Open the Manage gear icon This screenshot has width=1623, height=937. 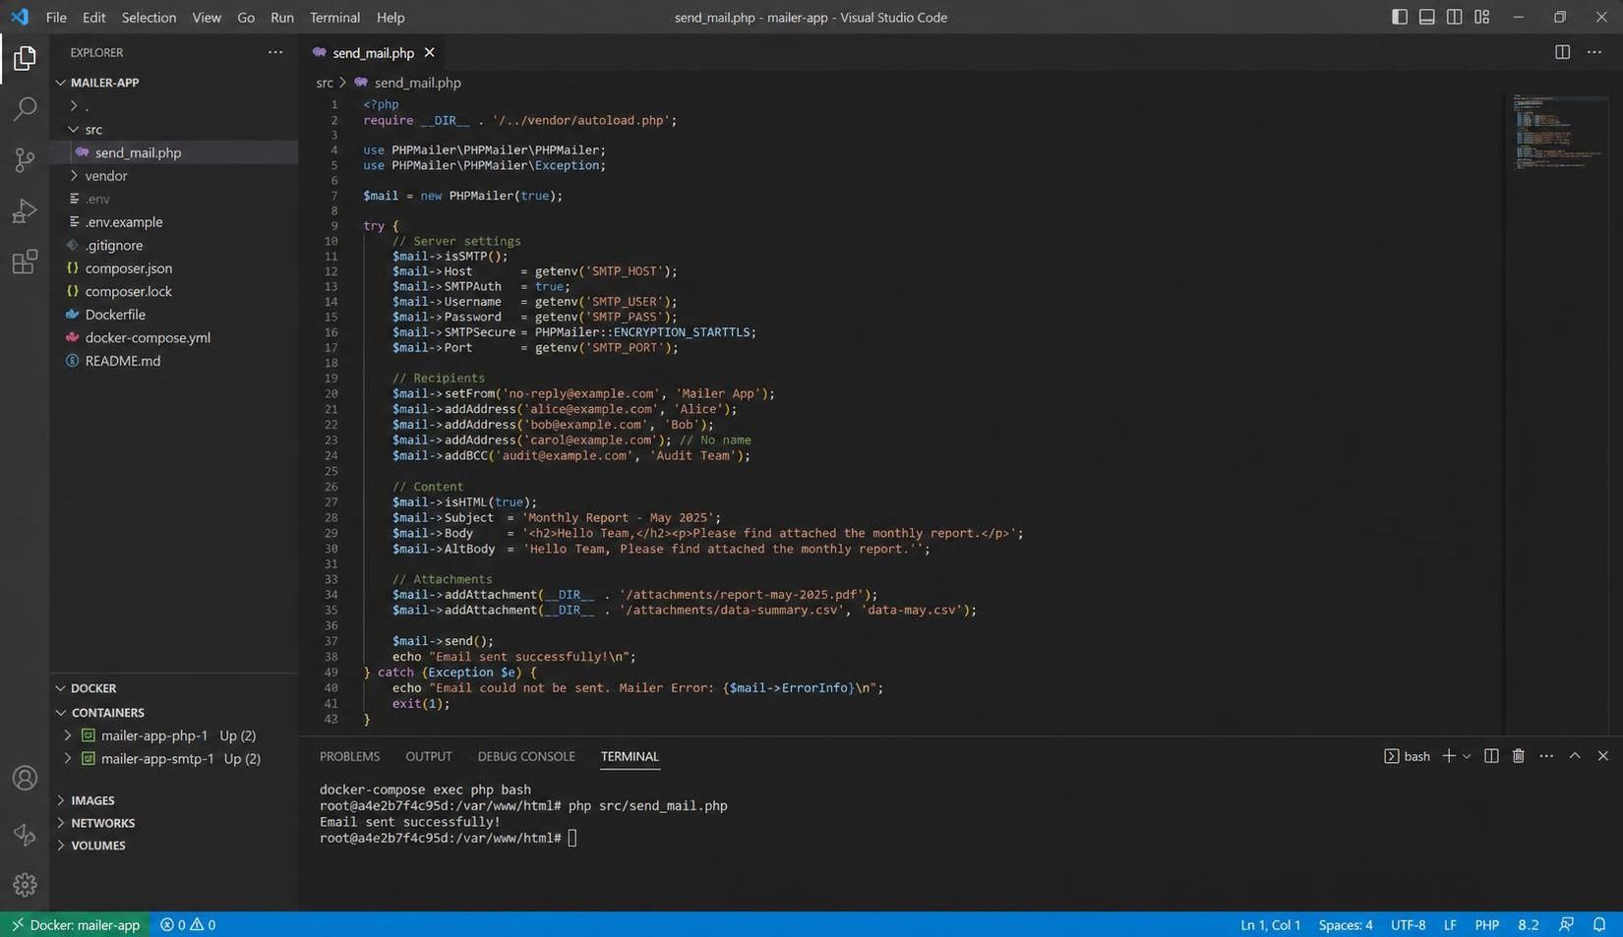click(x=25, y=885)
